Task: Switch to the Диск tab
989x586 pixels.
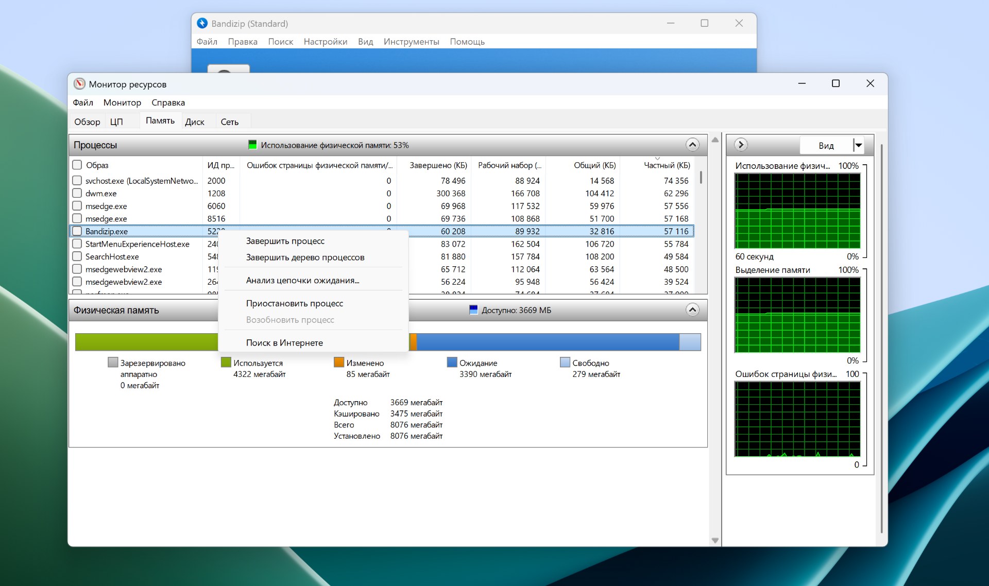Action: (x=195, y=122)
